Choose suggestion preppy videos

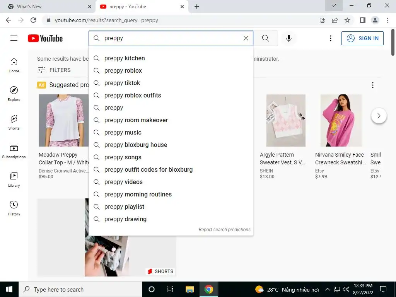point(171,182)
